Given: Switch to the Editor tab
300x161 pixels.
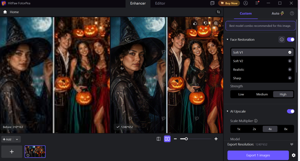Looking at the screenshot, I should pos(160,3).
